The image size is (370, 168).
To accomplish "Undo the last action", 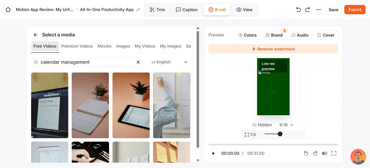I will (299, 10).
